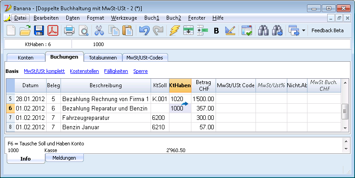Click the table's vertical scrollbar thumb
Viewport: 355px width, 178px height.
345,111
